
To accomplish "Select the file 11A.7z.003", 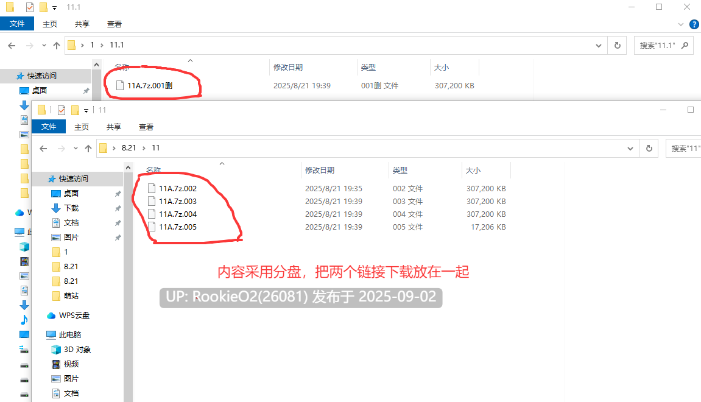I will pos(172,201).
